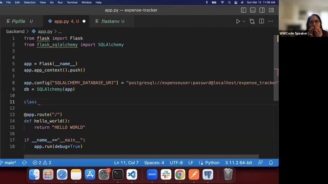328x184 pixels.
Task: Click the main* git branch indicator
Action: click(8, 163)
